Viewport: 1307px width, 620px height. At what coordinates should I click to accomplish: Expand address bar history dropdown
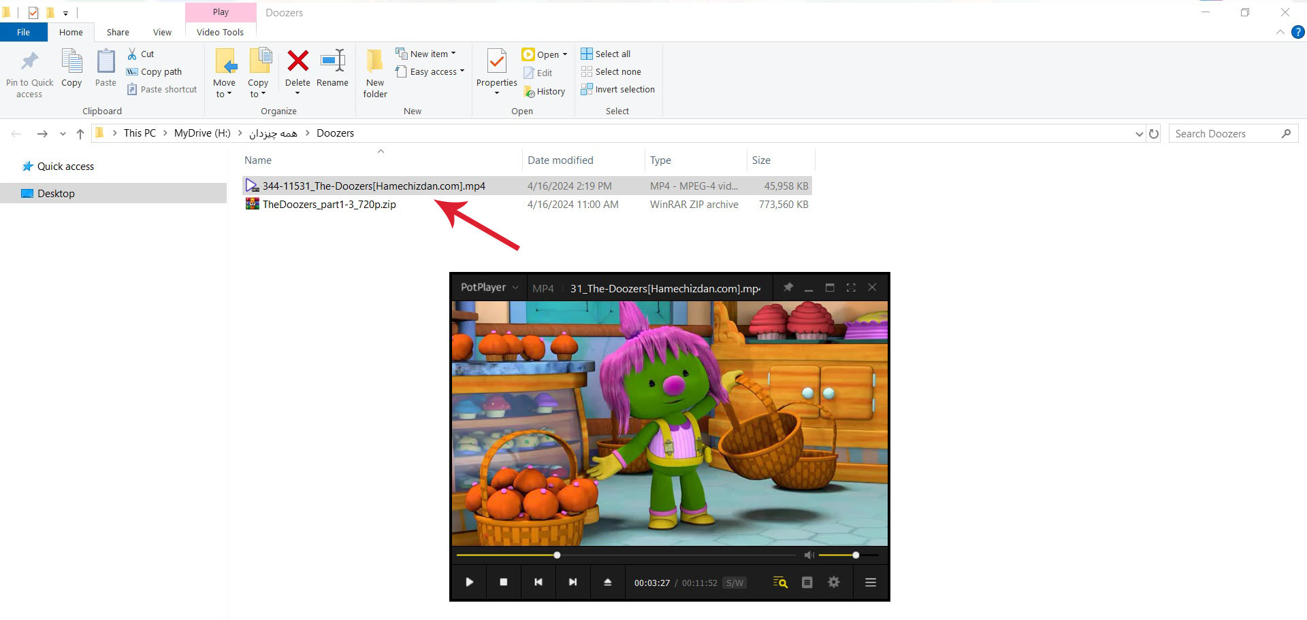click(1139, 134)
